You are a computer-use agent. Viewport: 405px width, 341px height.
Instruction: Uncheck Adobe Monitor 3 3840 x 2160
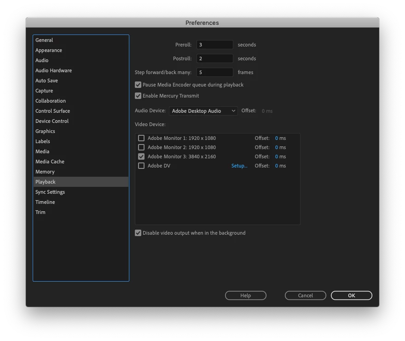coord(141,156)
